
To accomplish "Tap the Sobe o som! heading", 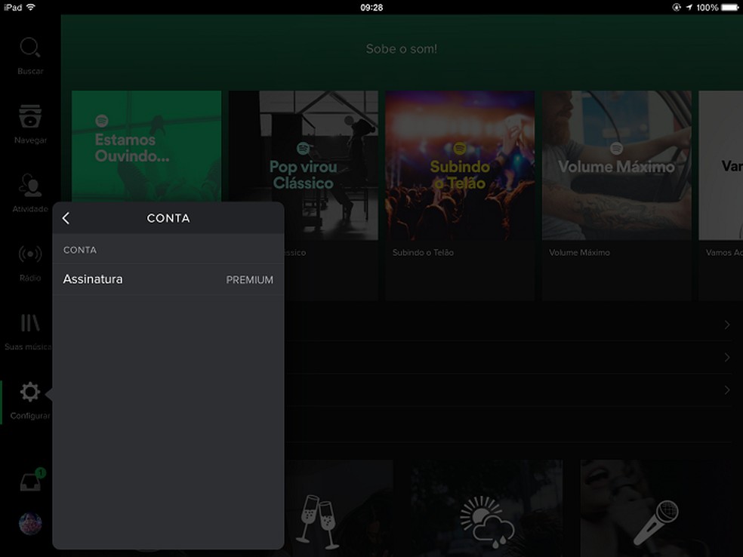I will pos(402,49).
